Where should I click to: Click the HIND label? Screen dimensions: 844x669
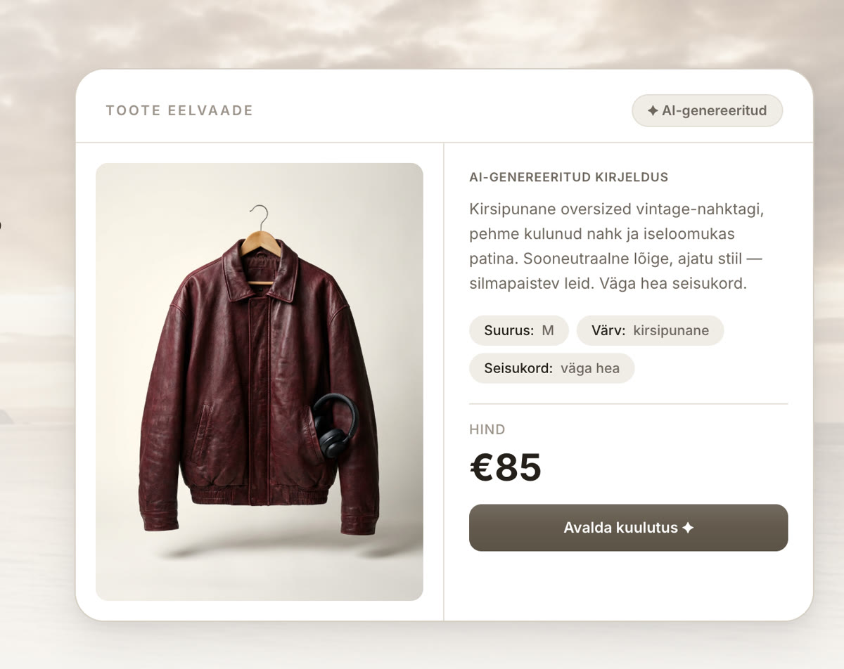click(487, 429)
